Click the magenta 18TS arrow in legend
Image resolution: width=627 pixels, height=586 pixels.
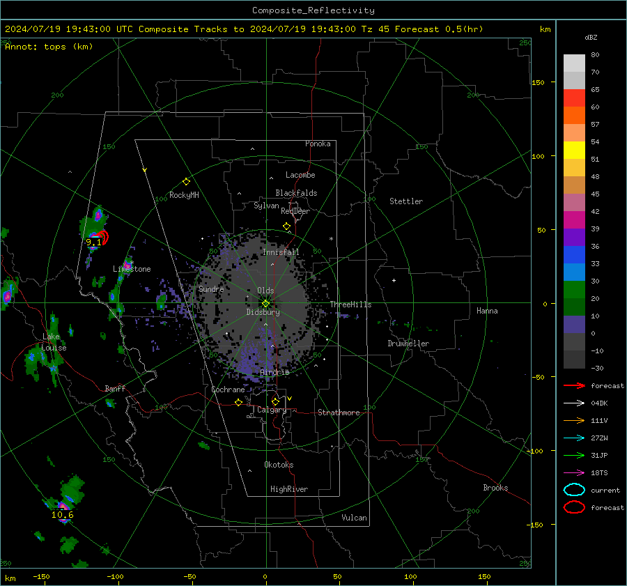tap(574, 473)
